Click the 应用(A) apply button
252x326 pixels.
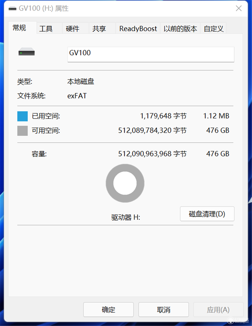pos(218,310)
